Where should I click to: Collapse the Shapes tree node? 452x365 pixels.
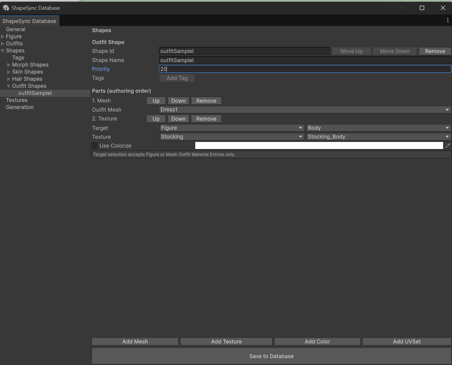(3, 50)
